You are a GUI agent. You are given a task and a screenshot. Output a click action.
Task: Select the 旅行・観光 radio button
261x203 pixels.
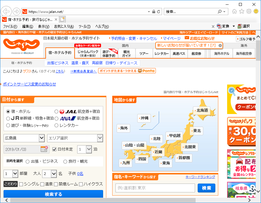pos(65,161)
